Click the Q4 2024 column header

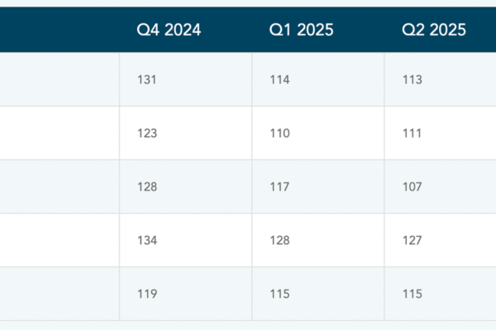tap(169, 31)
